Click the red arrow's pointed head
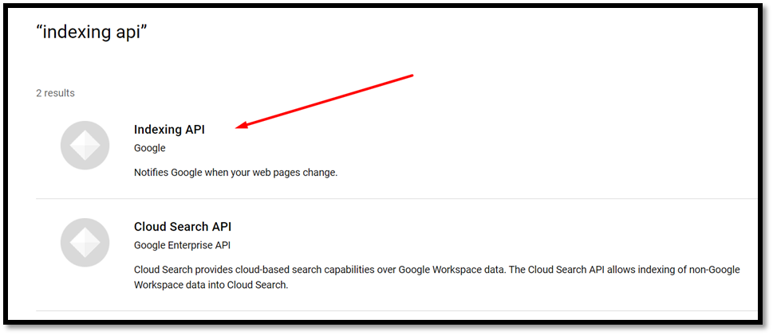The height and width of the screenshot is (335, 773). click(242, 127)
